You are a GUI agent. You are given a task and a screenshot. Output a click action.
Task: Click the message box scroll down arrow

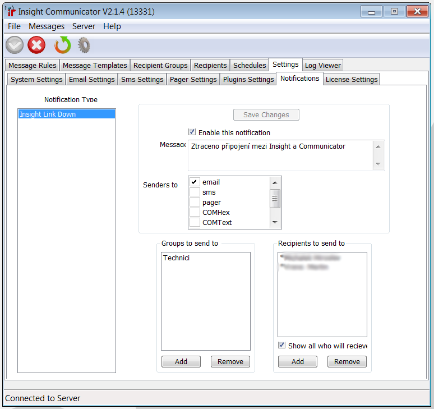(x=378, y=164)
